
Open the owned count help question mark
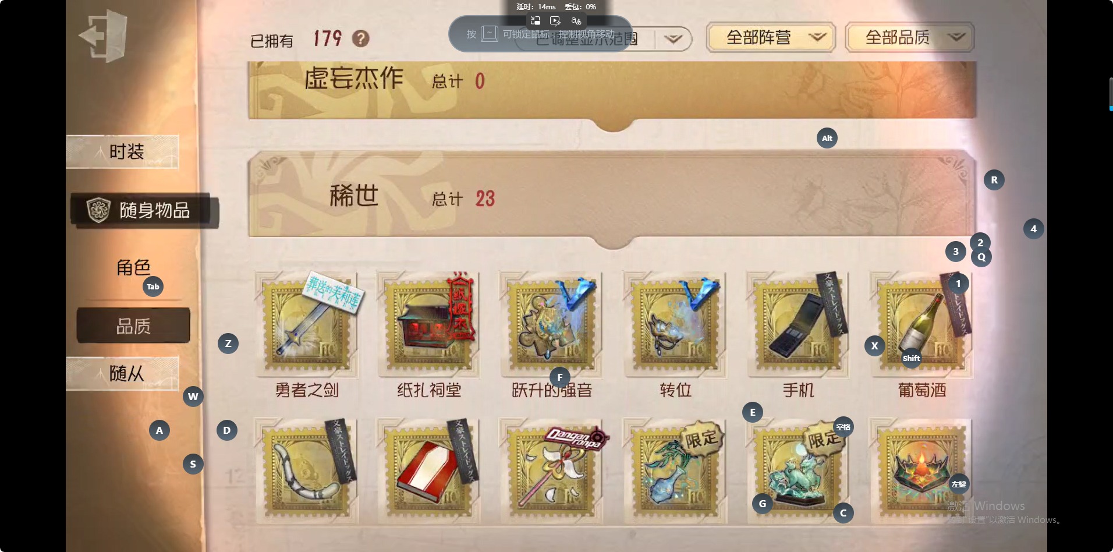(x=361, y=39)
